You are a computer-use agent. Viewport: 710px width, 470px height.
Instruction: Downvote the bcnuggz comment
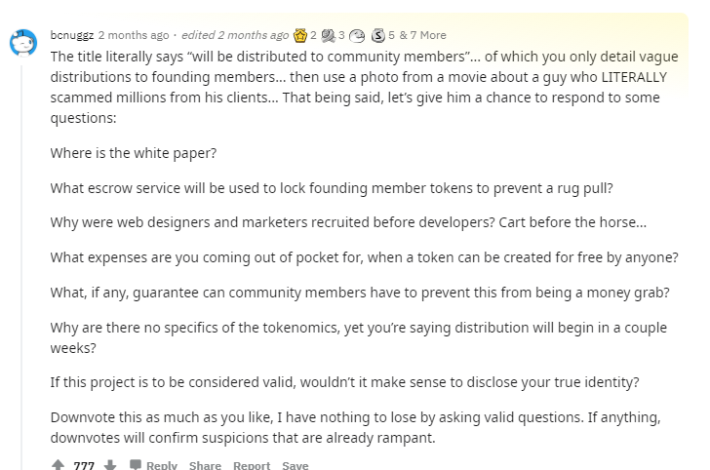click(x=110, y=465)
